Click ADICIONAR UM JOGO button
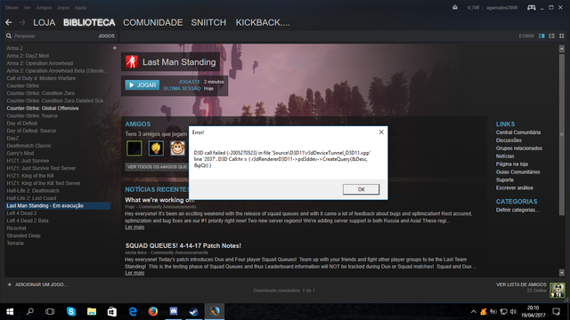 (x=37, y=284)
